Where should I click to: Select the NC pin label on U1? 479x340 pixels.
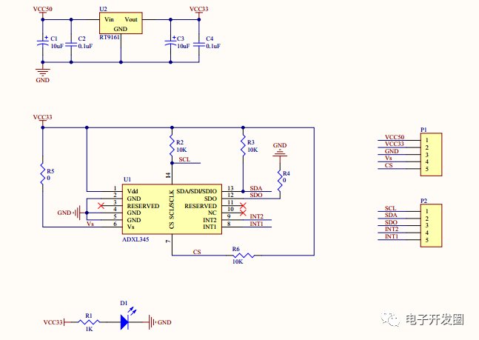212,213
